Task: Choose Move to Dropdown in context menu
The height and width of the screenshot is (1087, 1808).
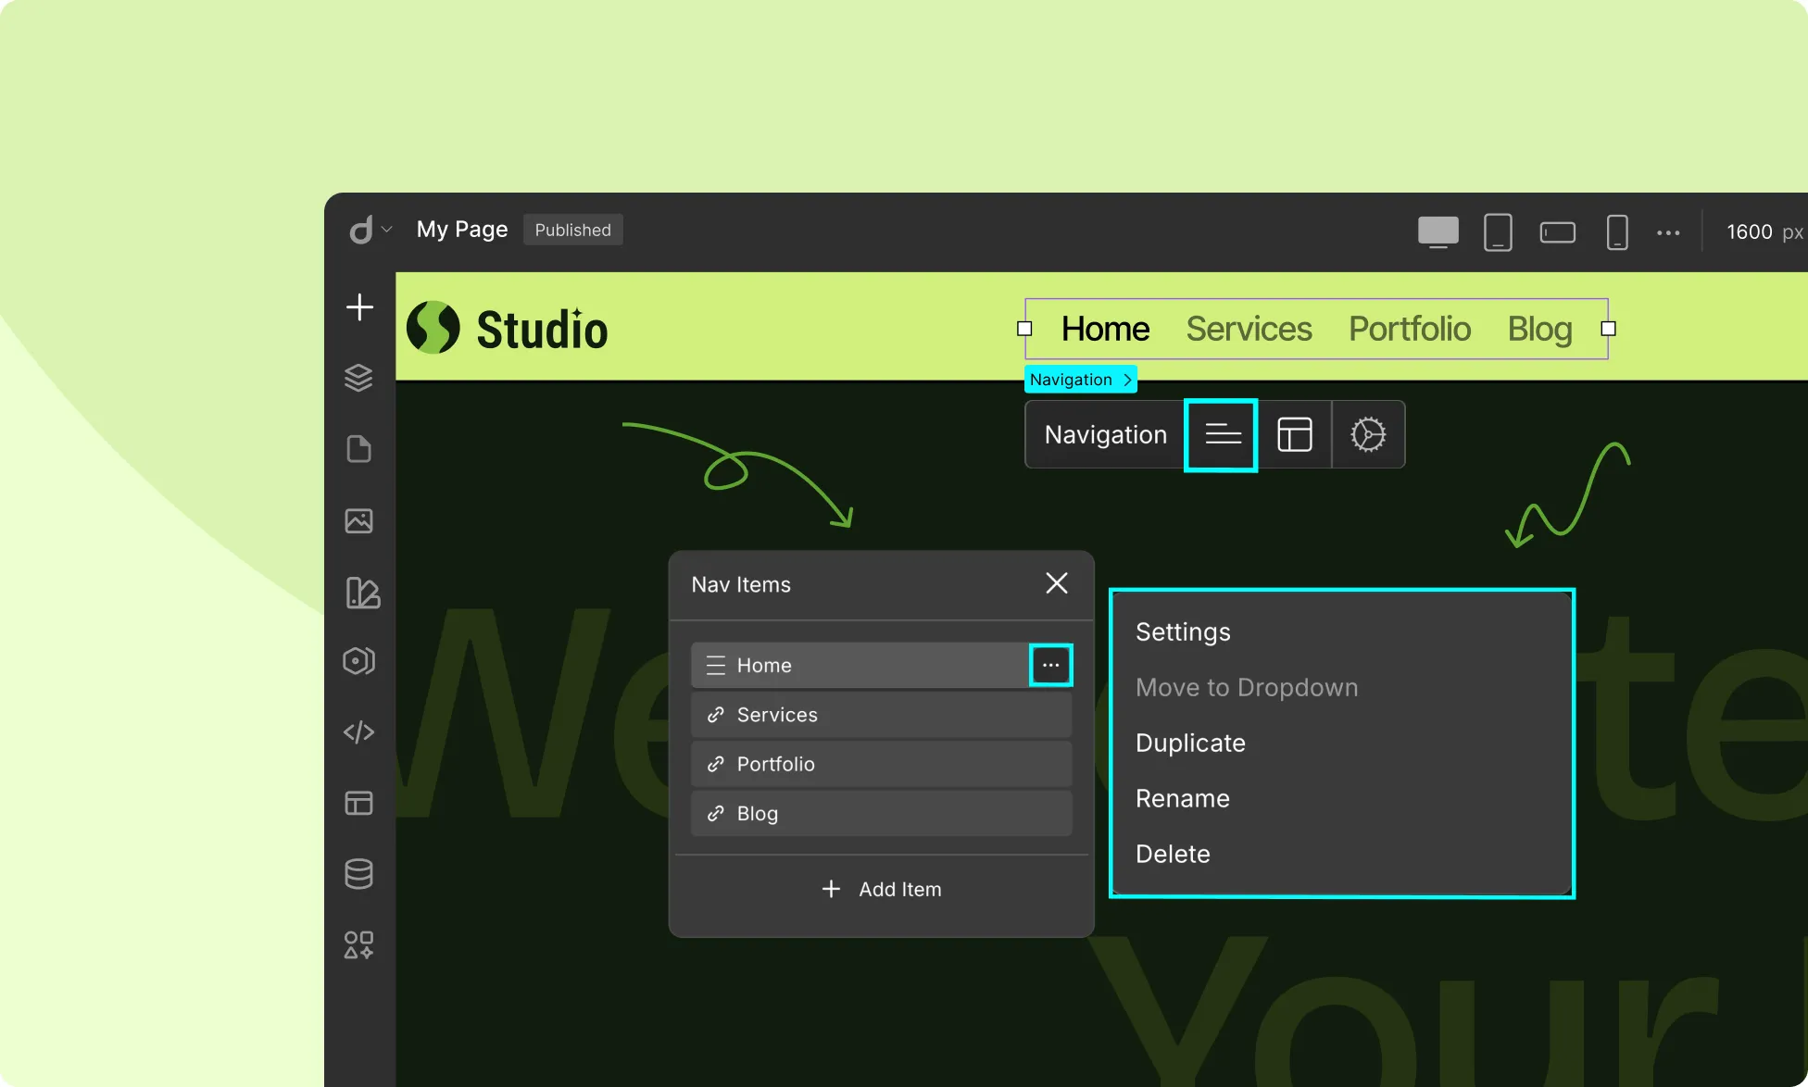Action: click(1247, 687)
